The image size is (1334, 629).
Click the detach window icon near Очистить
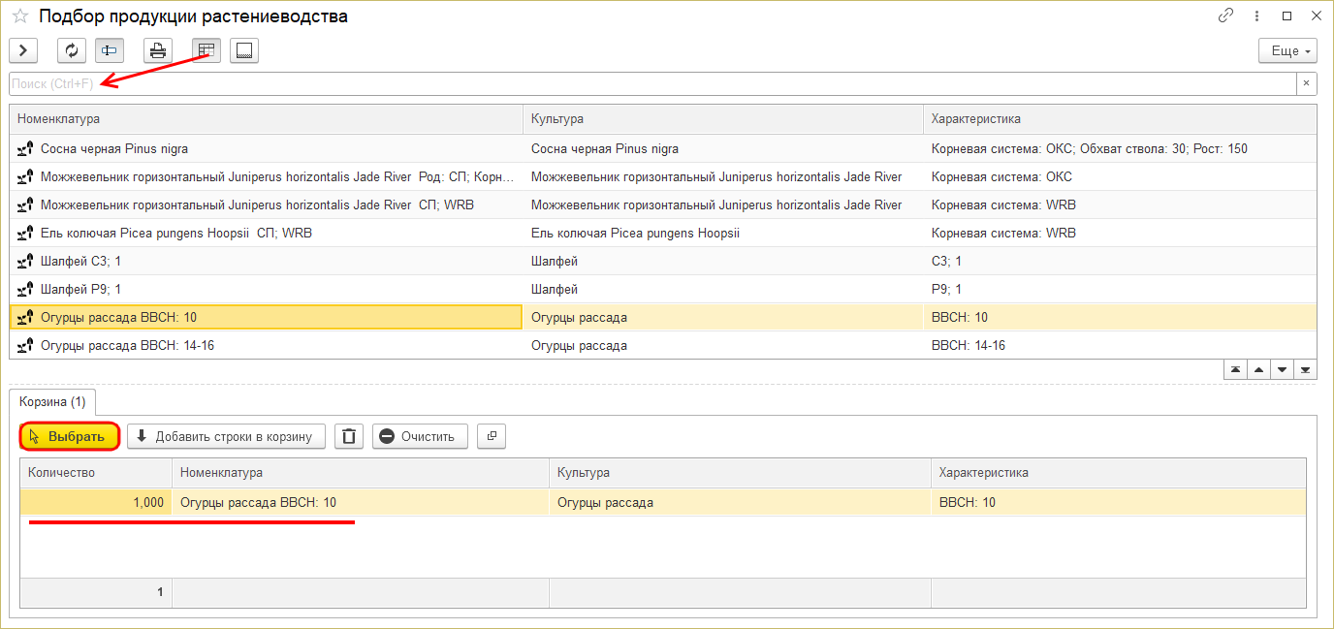click(x=492, y=436)
